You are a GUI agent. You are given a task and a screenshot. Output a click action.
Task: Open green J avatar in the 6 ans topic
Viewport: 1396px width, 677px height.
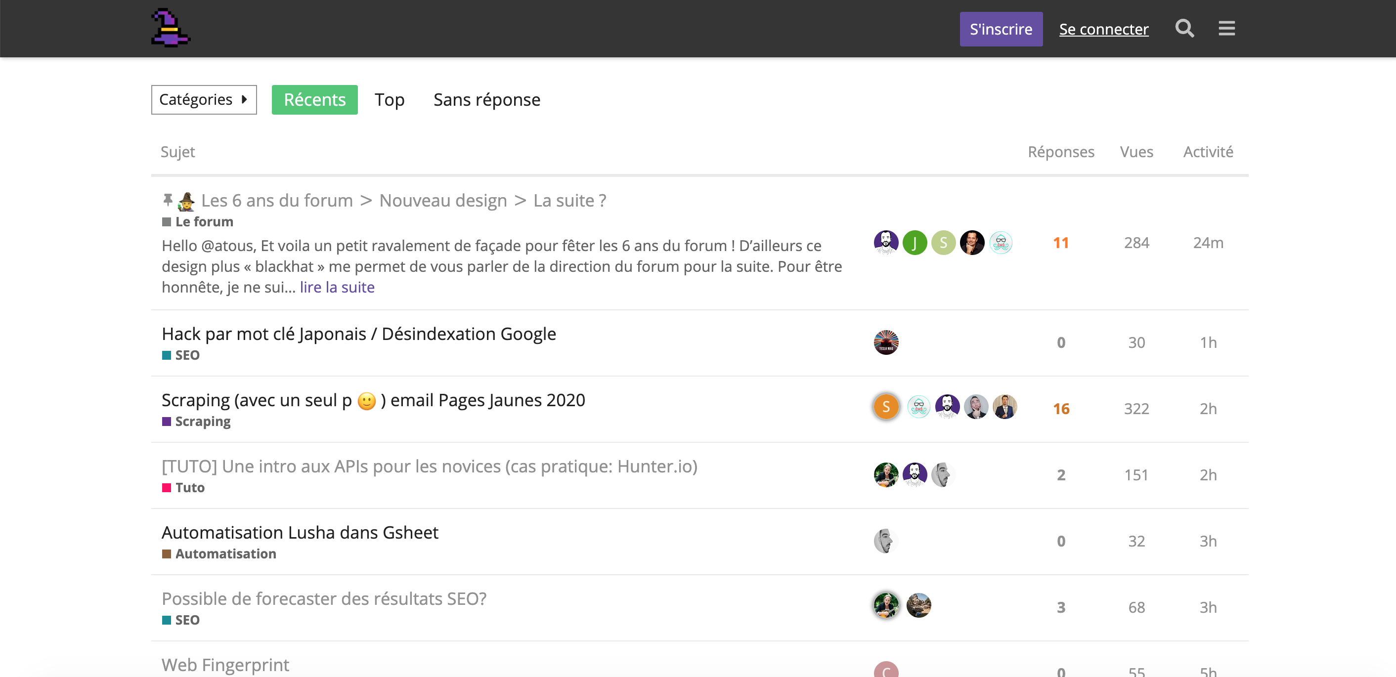click(x=915, y=243)
